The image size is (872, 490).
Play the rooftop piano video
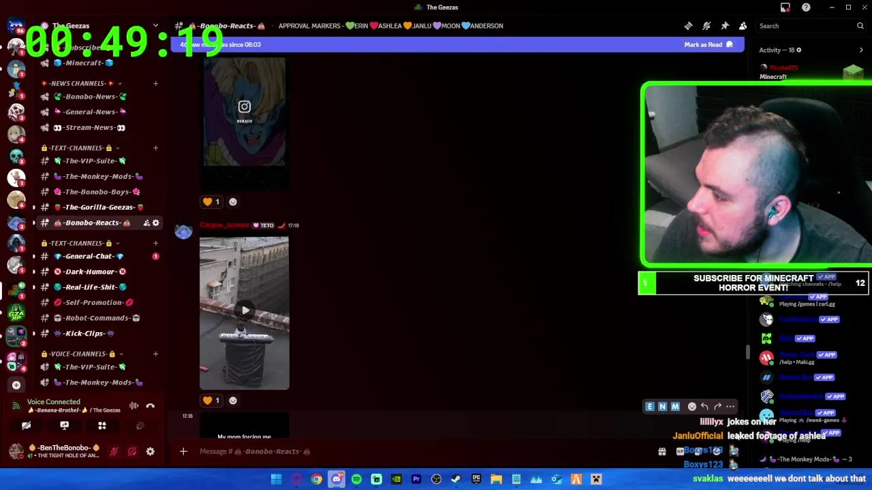click(245, 310)
